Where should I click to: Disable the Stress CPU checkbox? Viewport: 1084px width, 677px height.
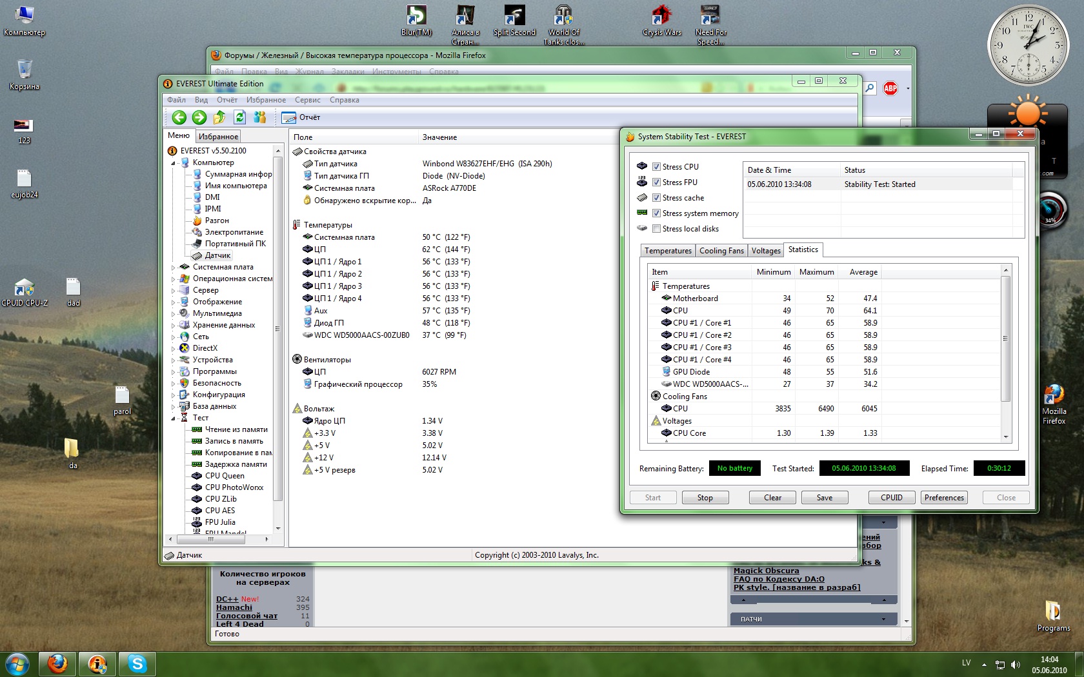656,167
